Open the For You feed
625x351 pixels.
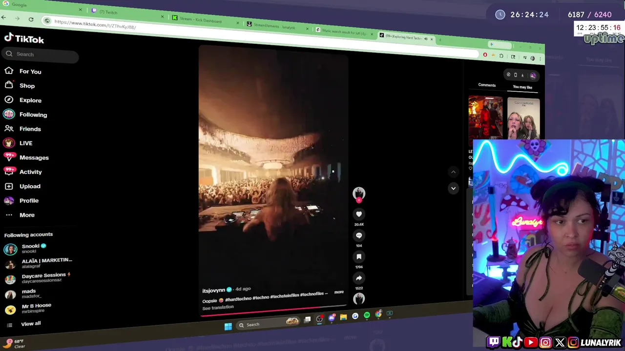[x=23, y=71]
